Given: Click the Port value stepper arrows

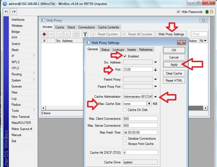Looking at the screenshot, I should 155,70.
